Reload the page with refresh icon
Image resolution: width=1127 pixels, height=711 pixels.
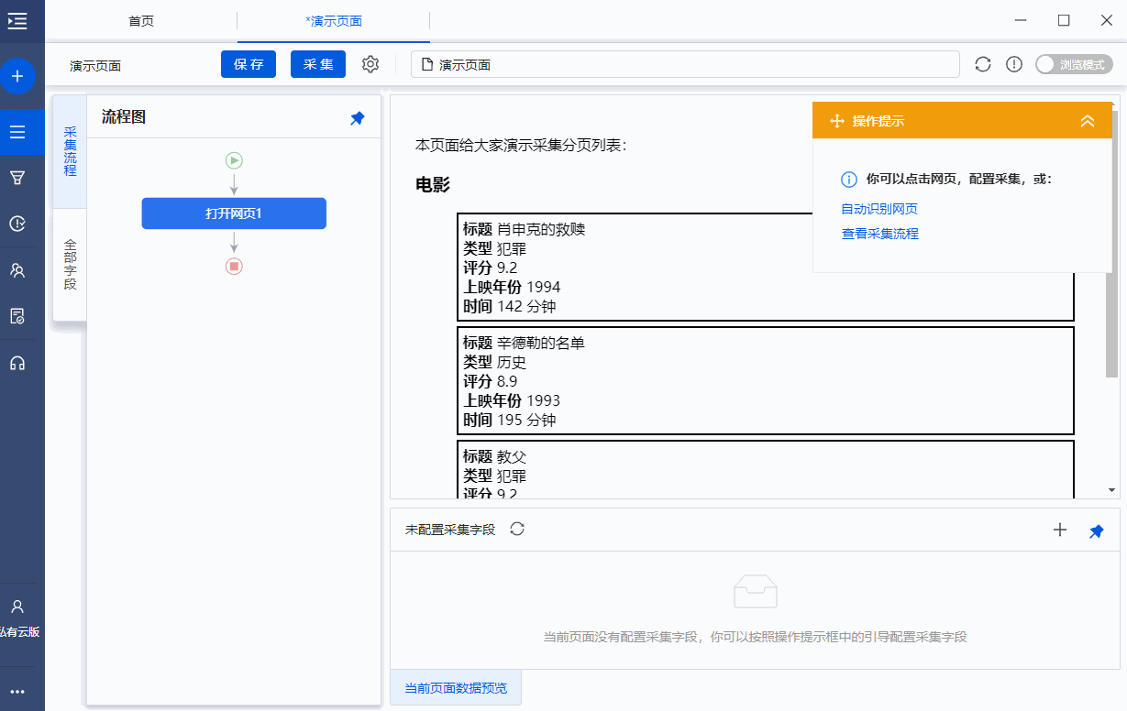983,64
